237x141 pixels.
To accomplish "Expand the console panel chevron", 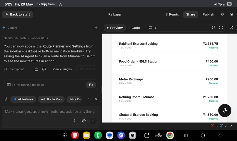I will (231, 126).
